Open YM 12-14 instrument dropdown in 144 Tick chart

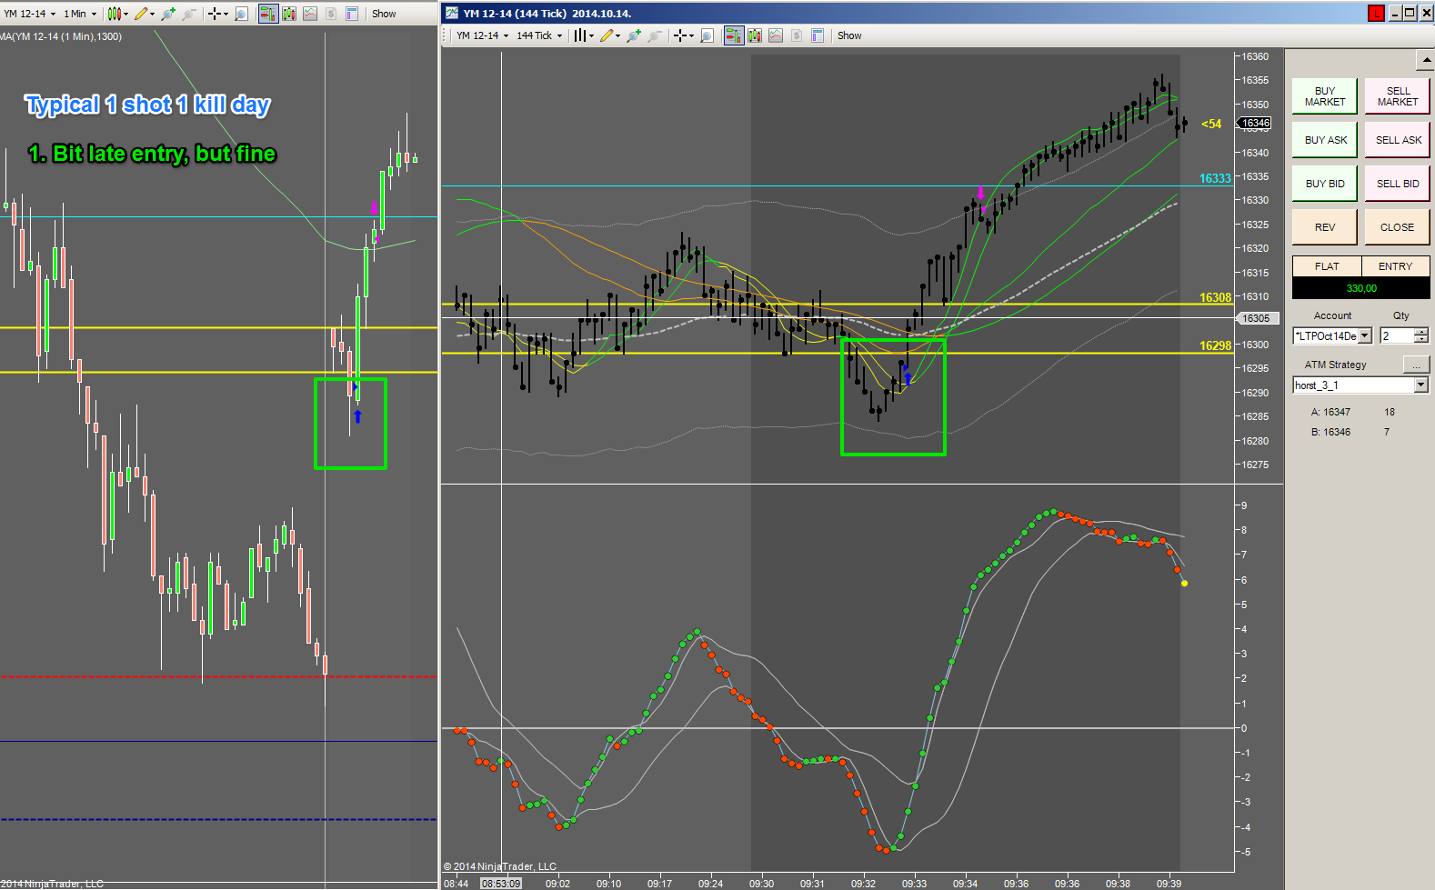click(482, 35)
